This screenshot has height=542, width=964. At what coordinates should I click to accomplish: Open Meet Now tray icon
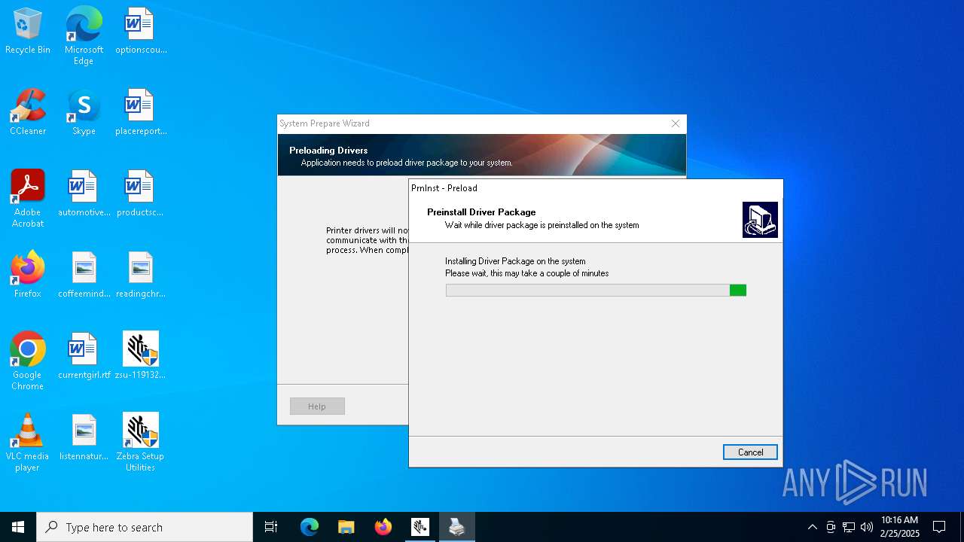coord(831,527)
